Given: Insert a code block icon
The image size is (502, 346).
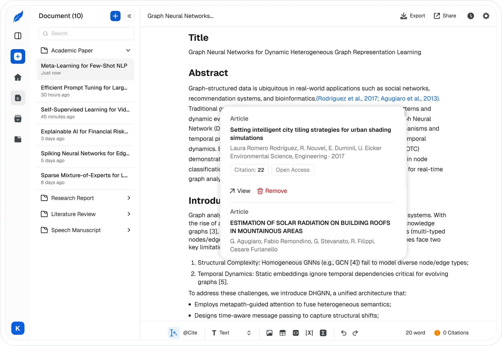Looking at the screenshot, I should pos(296,333).
